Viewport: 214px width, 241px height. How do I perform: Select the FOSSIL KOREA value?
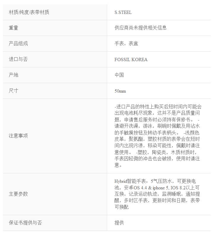point(131,59)
